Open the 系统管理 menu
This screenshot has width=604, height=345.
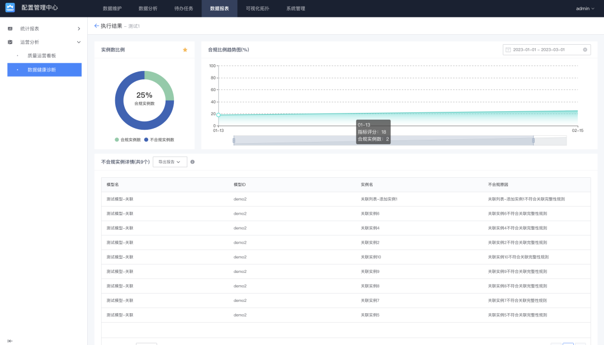(296, 8)
